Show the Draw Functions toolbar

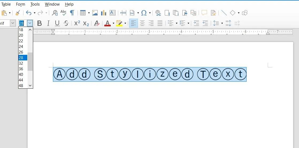pos(245,13)
